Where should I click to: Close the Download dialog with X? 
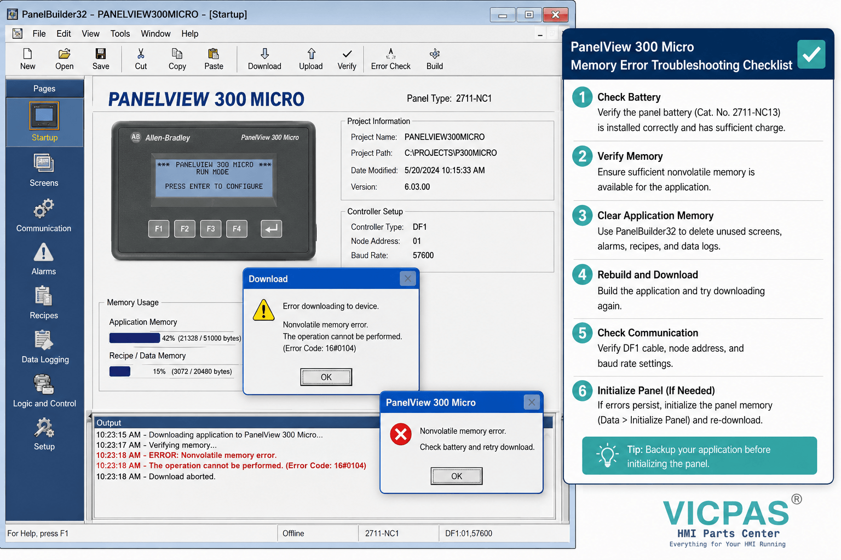pos(407,279)
